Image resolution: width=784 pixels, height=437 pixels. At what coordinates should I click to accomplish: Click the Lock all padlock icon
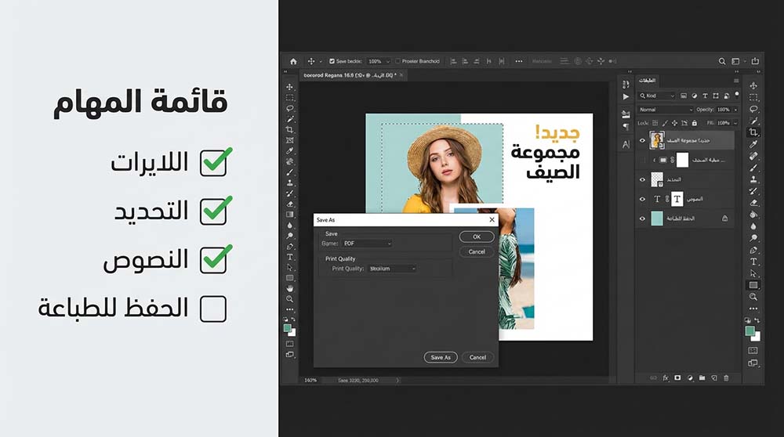(694, 123)
